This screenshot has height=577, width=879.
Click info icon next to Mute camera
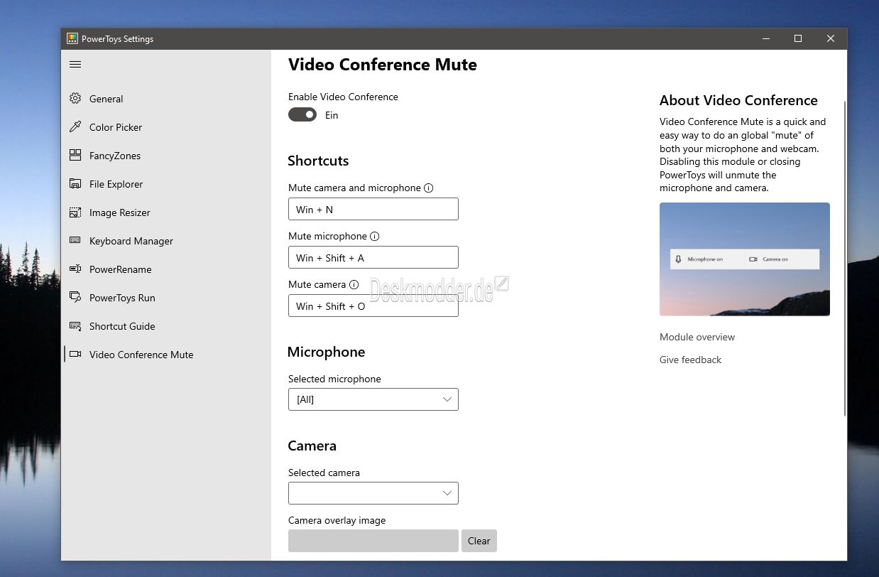354,285
